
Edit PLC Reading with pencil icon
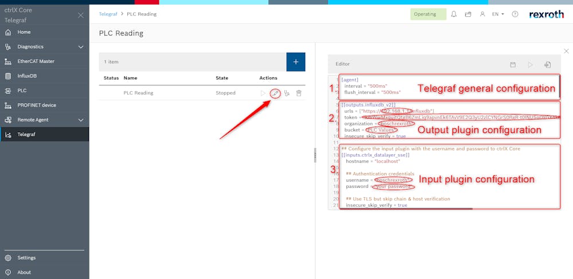[275, 93]
